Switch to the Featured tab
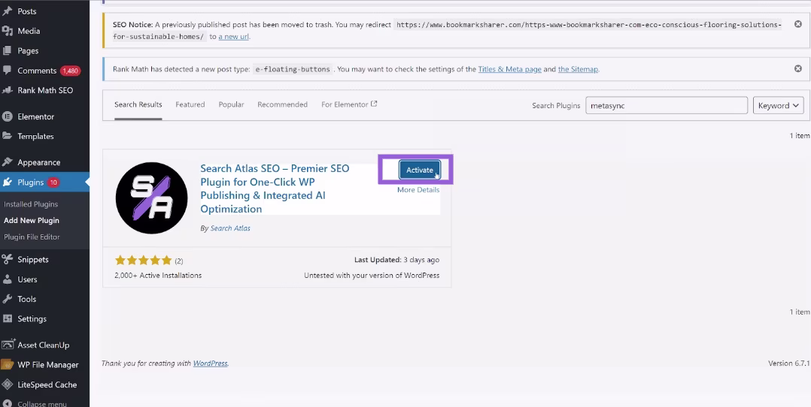Image resolution: width=811 pixels, height=407 pixels. [x=190, y=104]
